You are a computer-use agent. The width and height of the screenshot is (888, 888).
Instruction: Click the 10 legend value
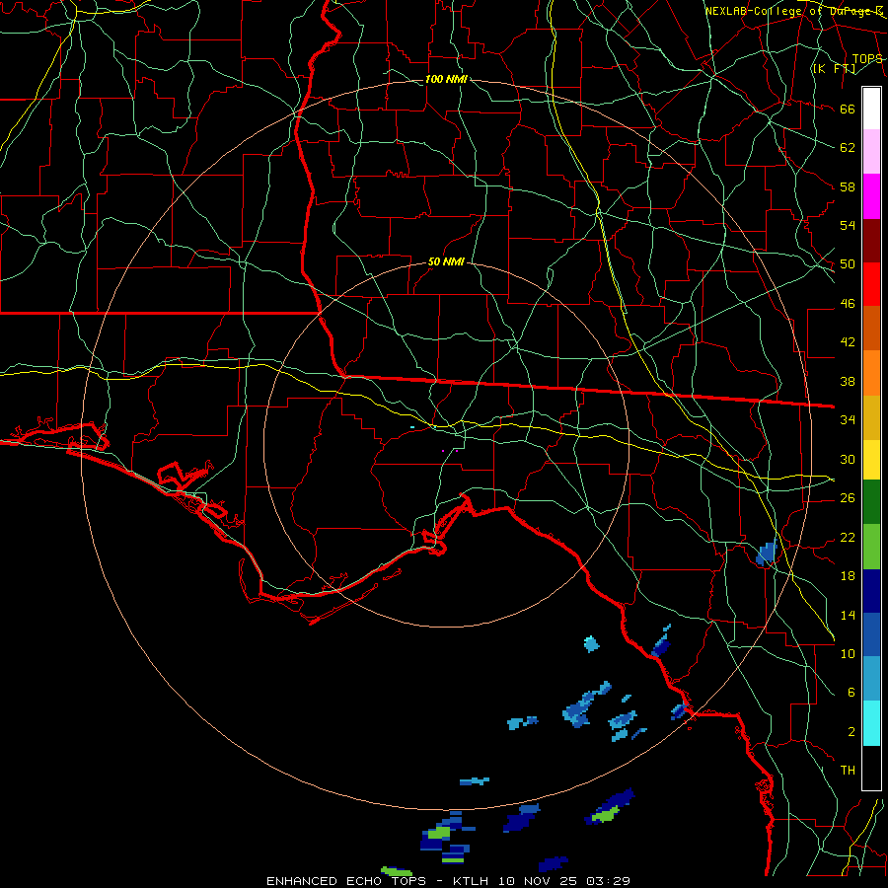pyautogui.click(x=848, y=653)
